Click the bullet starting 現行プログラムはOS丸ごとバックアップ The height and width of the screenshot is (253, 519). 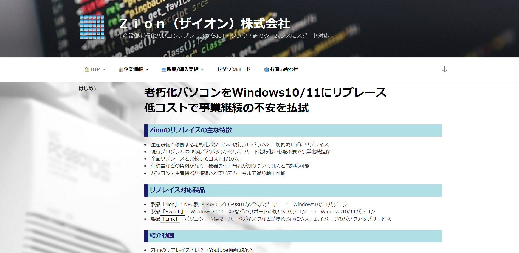(x=241, y=152)
